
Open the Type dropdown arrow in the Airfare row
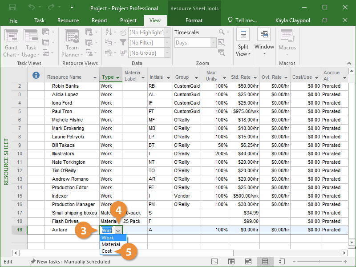click(x=118, y=230)
